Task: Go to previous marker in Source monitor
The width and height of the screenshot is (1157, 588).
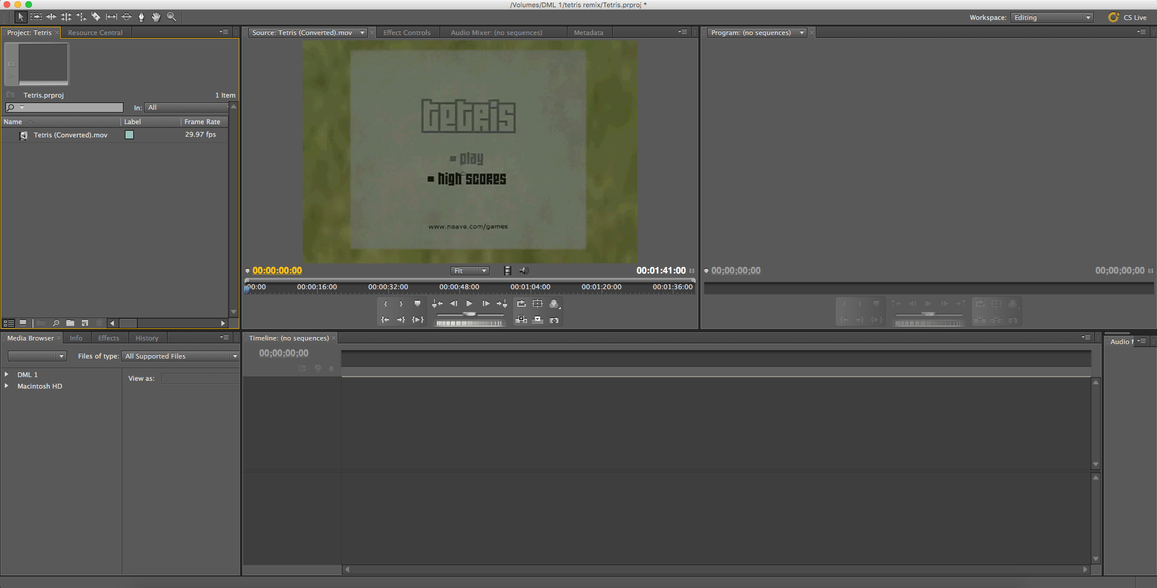Action: [438, 304]
